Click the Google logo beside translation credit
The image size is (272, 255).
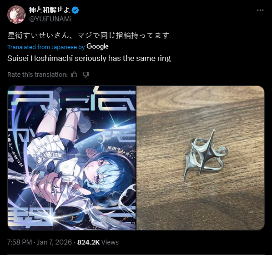click(x=97, y=47)
